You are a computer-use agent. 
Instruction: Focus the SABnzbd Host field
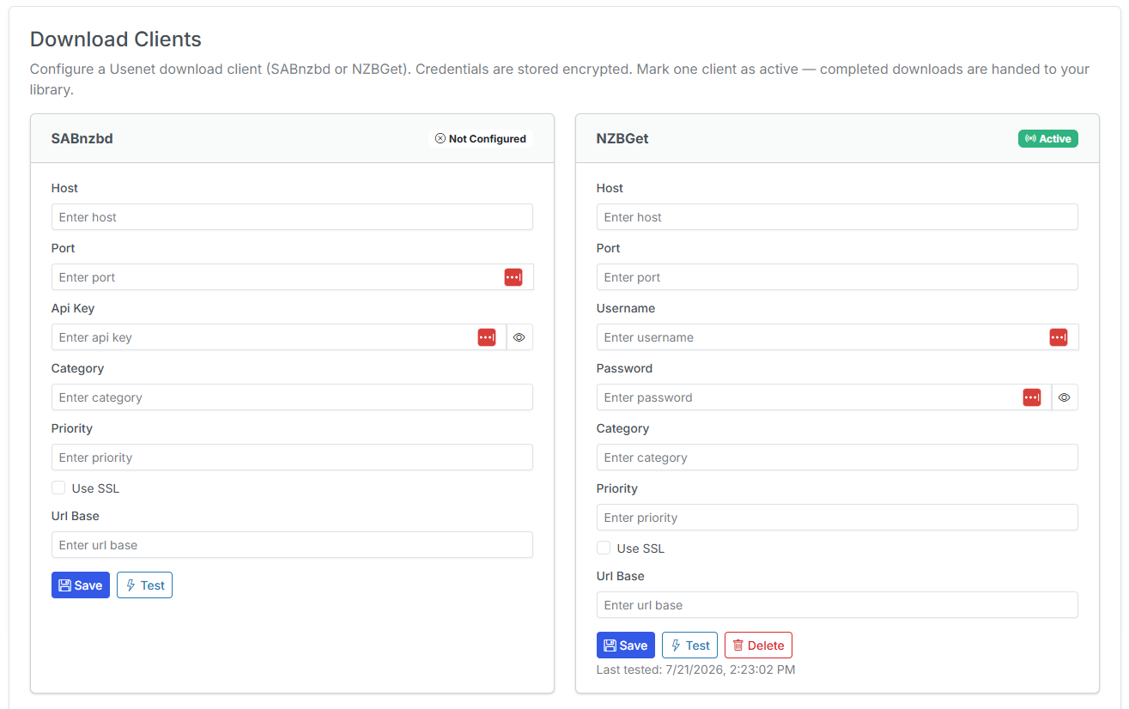(x=292, y=217)
